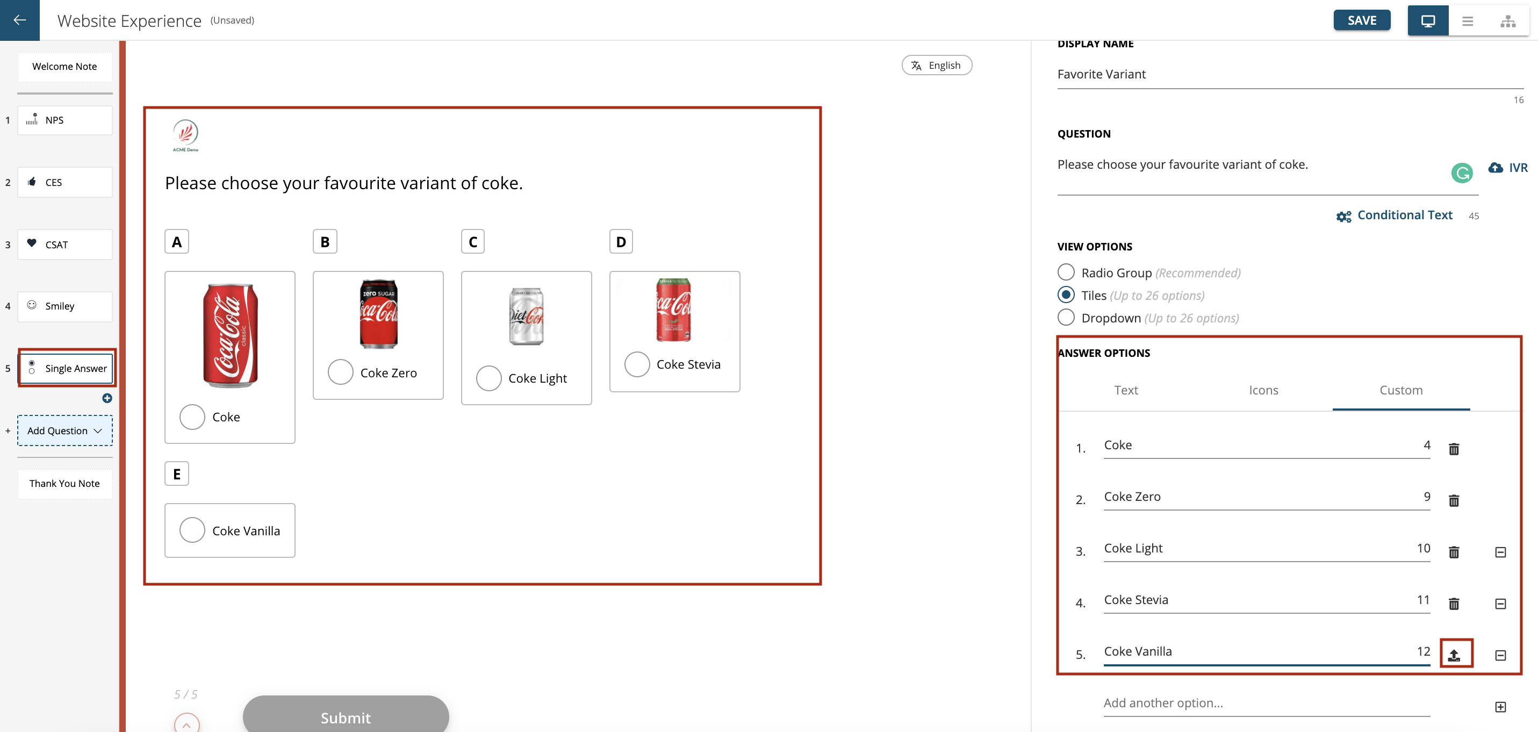Switch to the Text answer options tab
The image size is (1538, 732).
coord(1125,390)
